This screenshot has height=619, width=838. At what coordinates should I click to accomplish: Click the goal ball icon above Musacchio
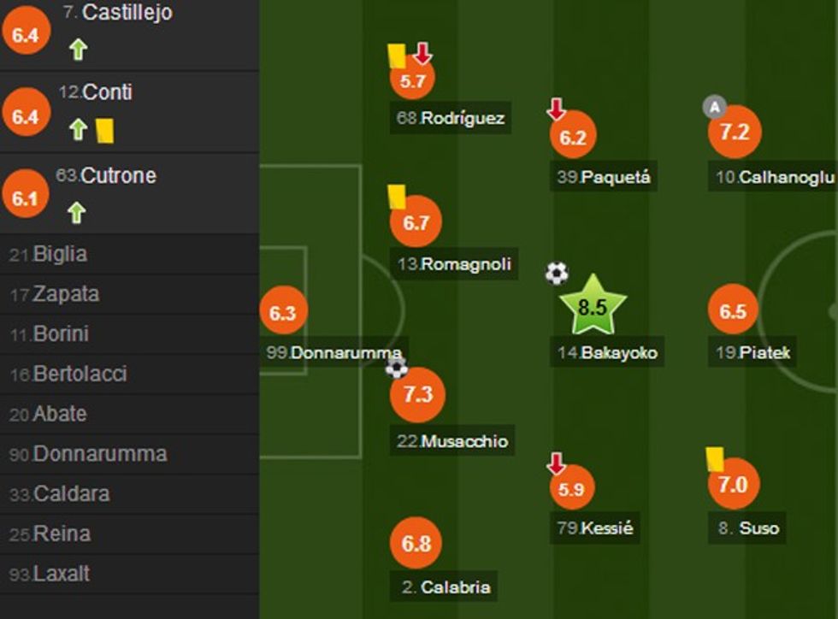click(396, 368)
